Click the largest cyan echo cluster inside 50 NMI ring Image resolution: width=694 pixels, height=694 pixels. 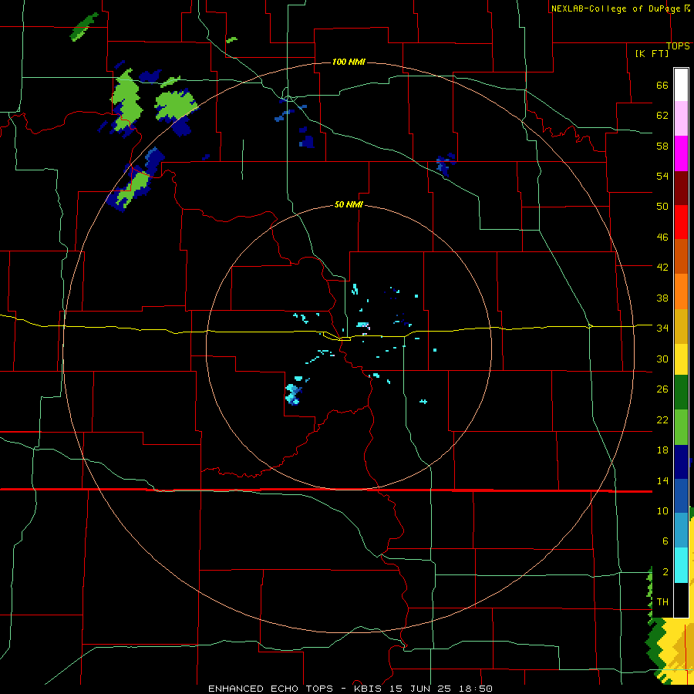(294, 394)
